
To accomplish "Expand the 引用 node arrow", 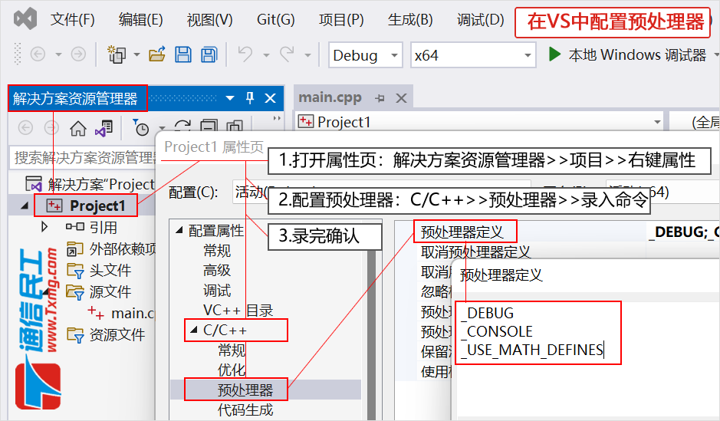I will [44, 227].
